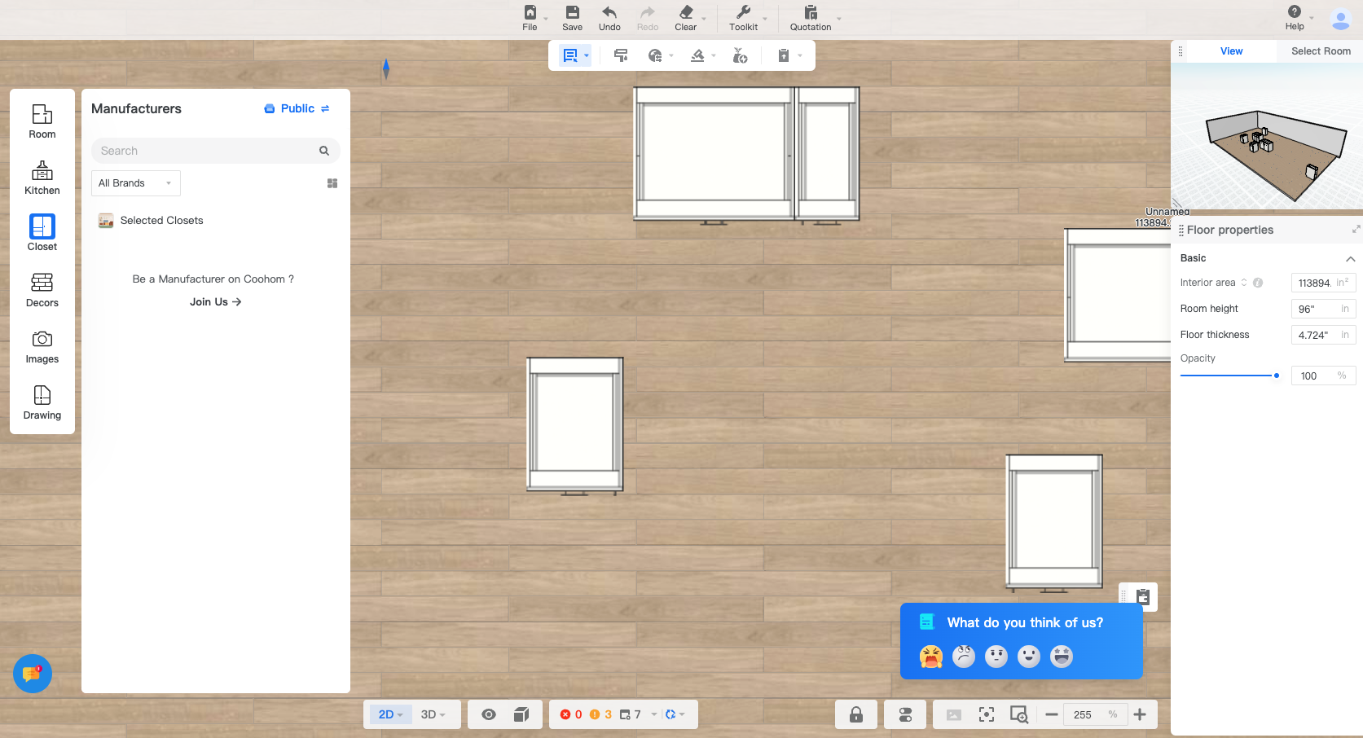Toggle grid view of manufacturer list

[x=332, y=183]
